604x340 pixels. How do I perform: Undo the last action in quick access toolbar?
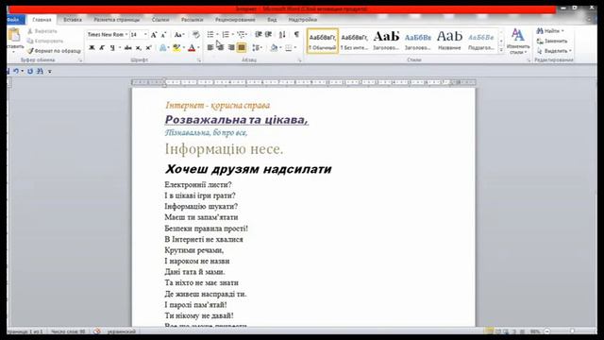(16, 72)
